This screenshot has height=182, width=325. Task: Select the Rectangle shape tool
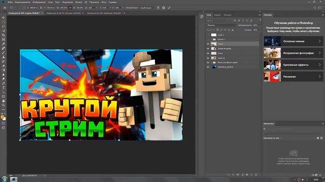pos(4,97)
